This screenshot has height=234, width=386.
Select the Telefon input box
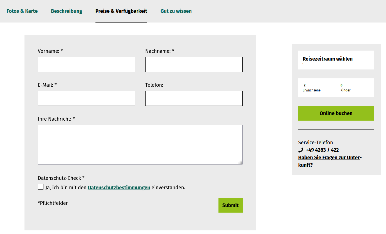[194, 98]
